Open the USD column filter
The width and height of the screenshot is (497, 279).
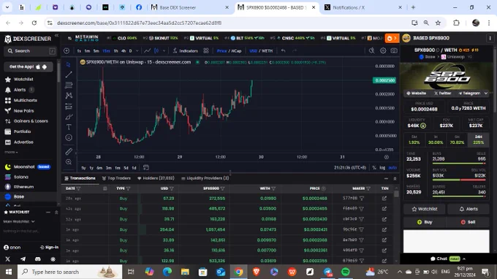(172, 188)
